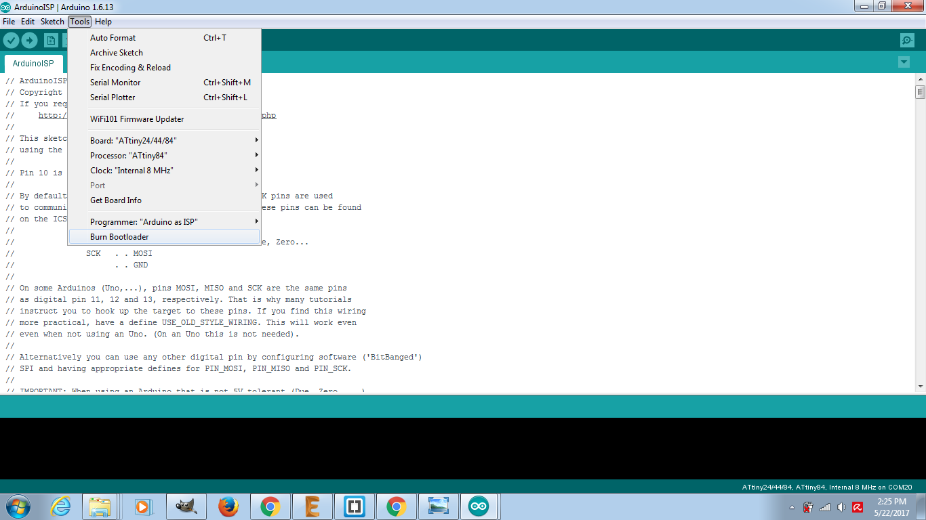Click the PIN_MOSI, PIN_MISO comment line

click(178, 369)
